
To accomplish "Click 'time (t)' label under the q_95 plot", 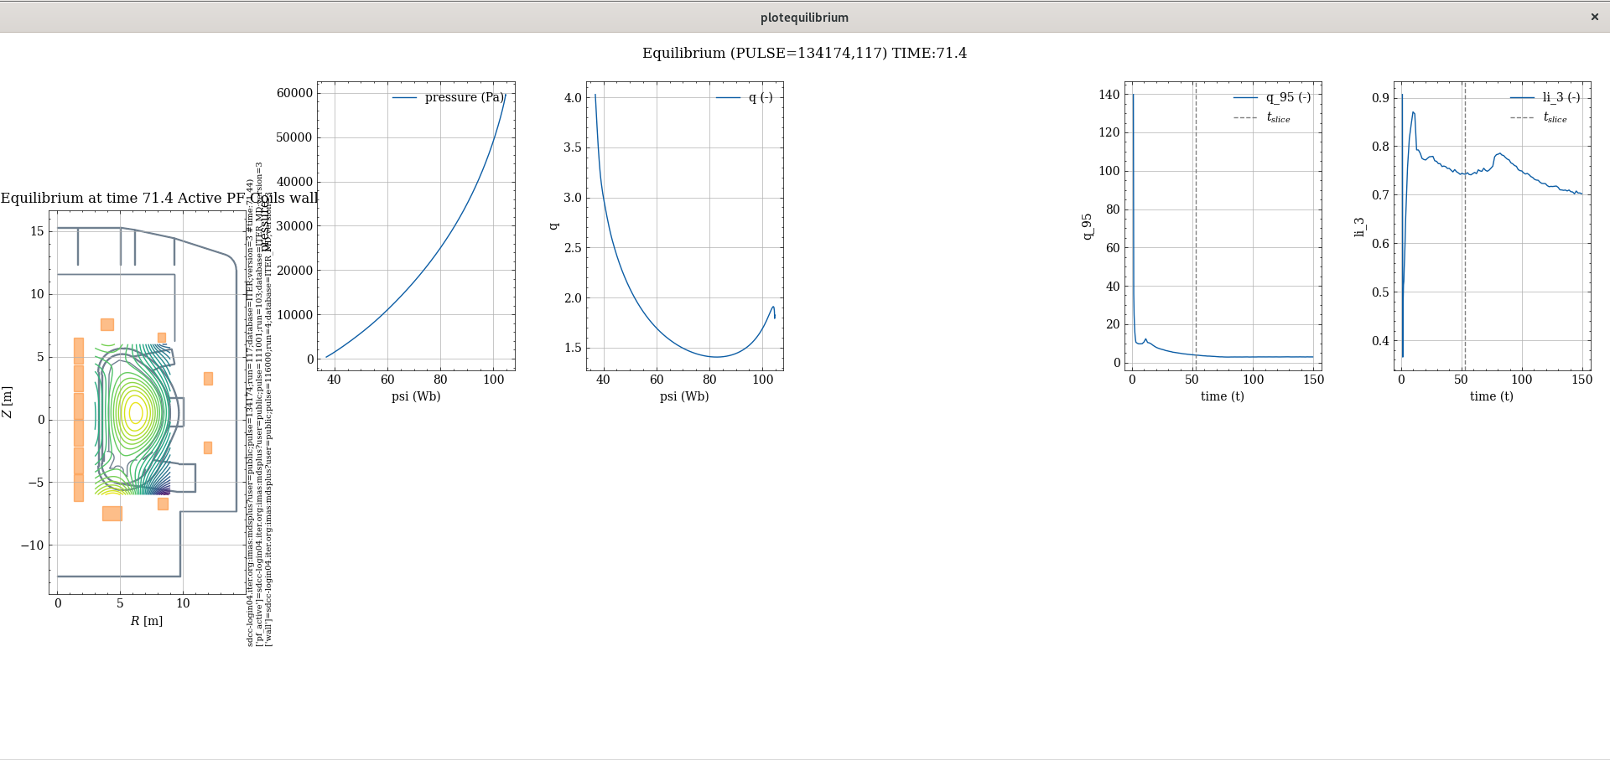I will [1223, 396].
